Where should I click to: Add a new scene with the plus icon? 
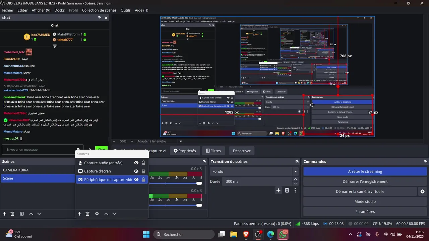click(4, 214)
